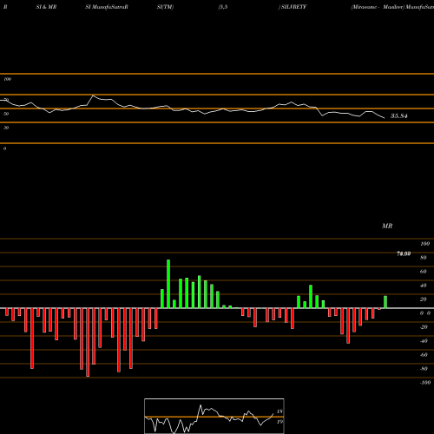Click the -60 label on MR axis
This screenshot has height=434, width=434.
(x=424, y=355)
